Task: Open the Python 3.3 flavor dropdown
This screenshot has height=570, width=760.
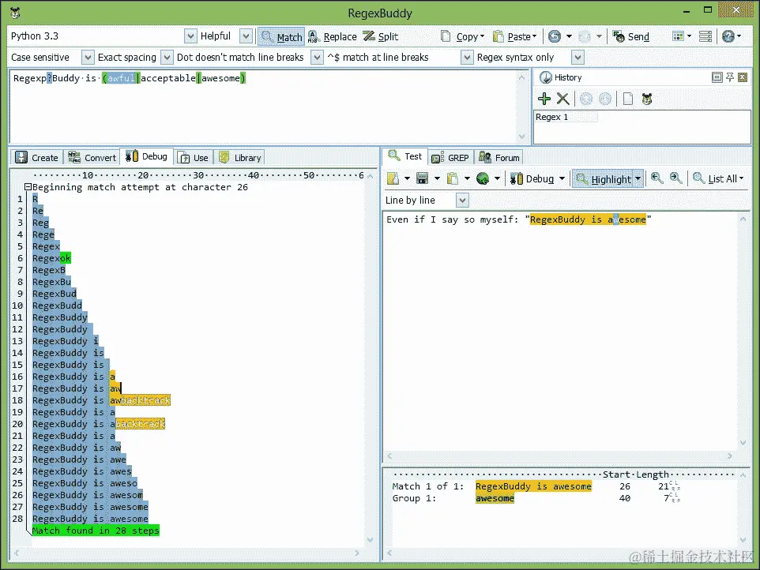Action: point(190,36)
